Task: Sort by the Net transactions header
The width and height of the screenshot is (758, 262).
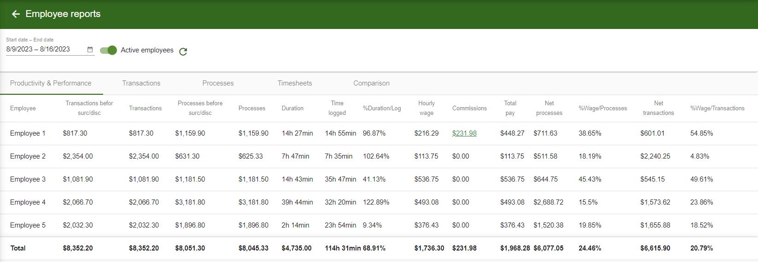Action: [x=659, y=108]
